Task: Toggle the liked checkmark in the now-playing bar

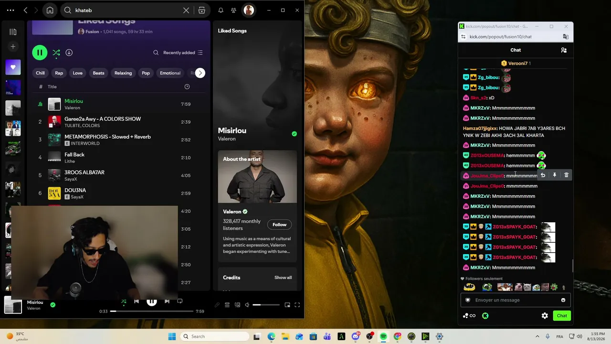Action: pos(53,305)
